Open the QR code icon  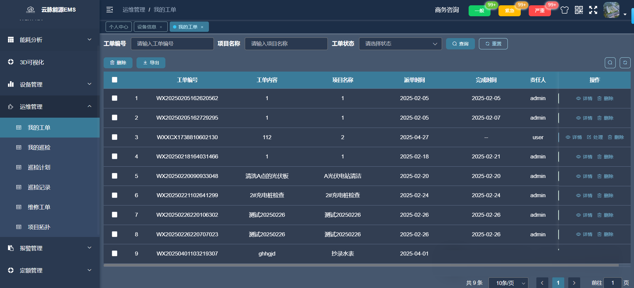579,10
